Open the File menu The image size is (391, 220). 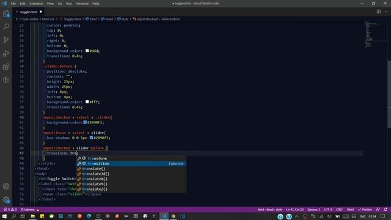tap(13, 4)
